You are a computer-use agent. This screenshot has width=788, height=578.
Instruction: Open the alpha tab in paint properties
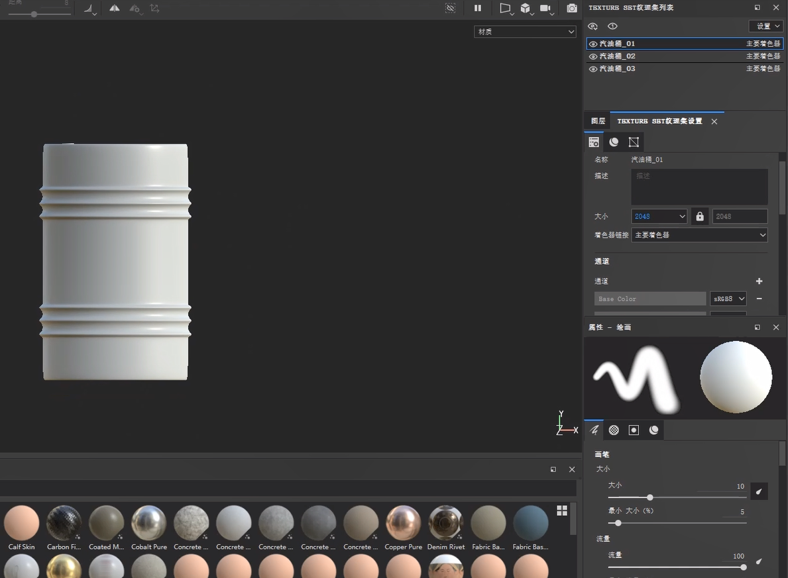click(614, 430)
